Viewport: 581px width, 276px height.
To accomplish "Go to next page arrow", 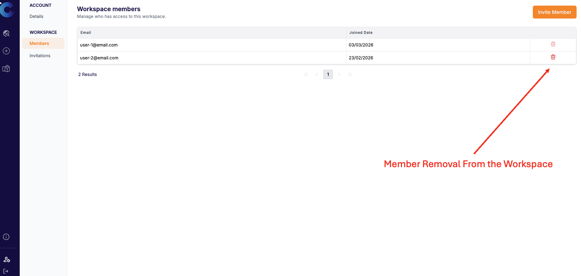I will (x=339, y=75).
